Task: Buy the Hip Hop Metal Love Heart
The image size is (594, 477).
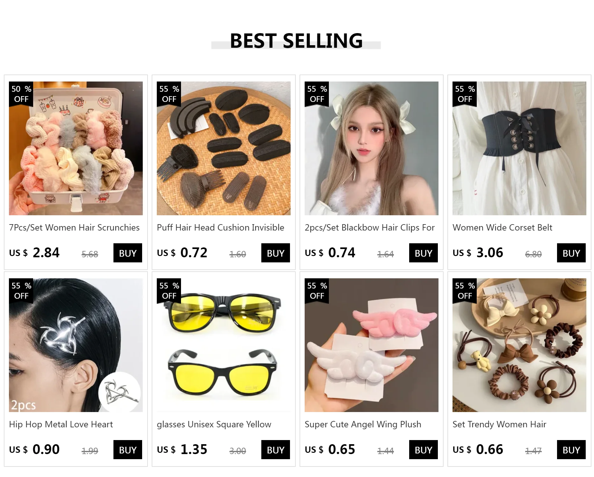Action: pyautogui.click(x=128, y=450)
